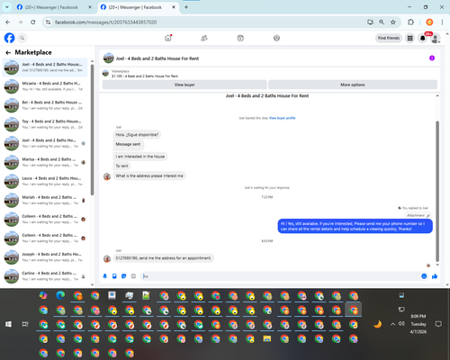Click the chat messages scrollbar
Viewport: 450px width, 360px height.
(437, 191)
